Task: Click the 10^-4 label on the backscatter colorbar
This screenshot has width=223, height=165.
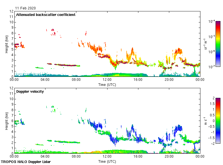Action: pos(212,22)
